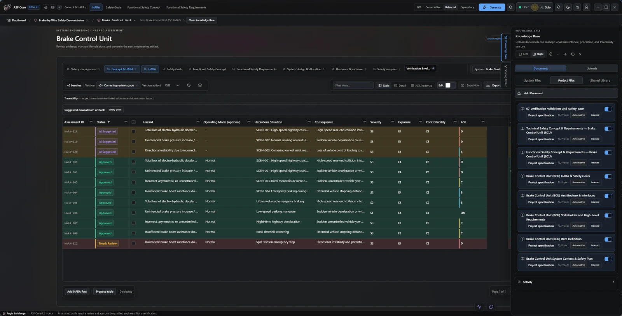Image resolution: width=622 pixels, height=316 pixels.
Task: Open the Severity column filter icon
Action: [x=392, y=122]
